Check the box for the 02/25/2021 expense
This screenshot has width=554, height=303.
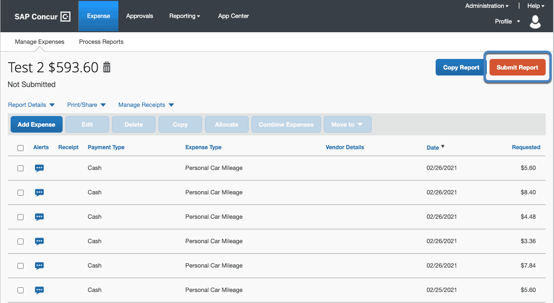click(20, 290)
